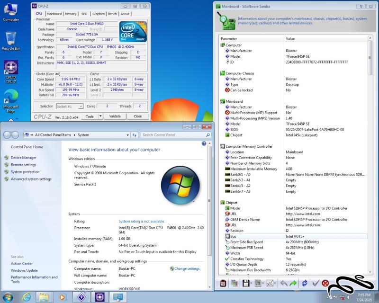Open the Tools dropdown arrow in CPU-Z
This screenshot has width=379, height=303.
(100, 116)
